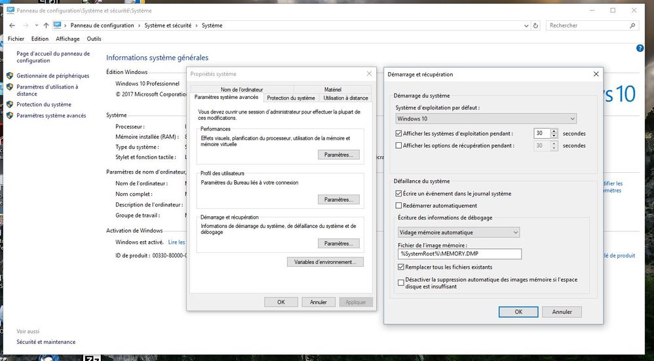654x361 pixels.
Task: Expand the address bar history dropdown
Action: coord(526,26)
